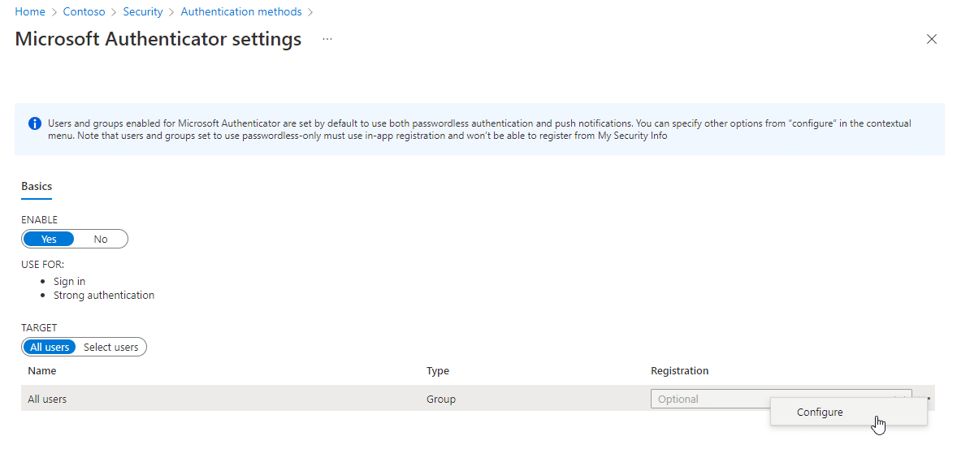
Task: Click the Microsoft Authenticator settings title
Action: [x=158, y=39]
